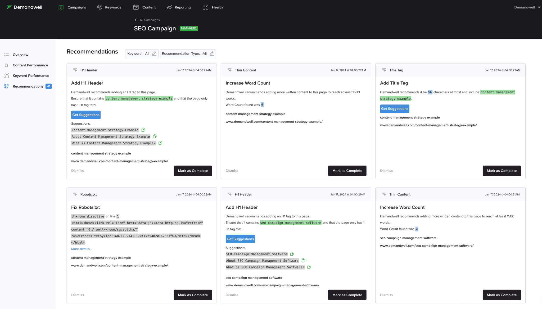This screenshot has height=309, width=542.
Task: Click the Thin Content recommendation icon
Action: (x=230, y=70)
